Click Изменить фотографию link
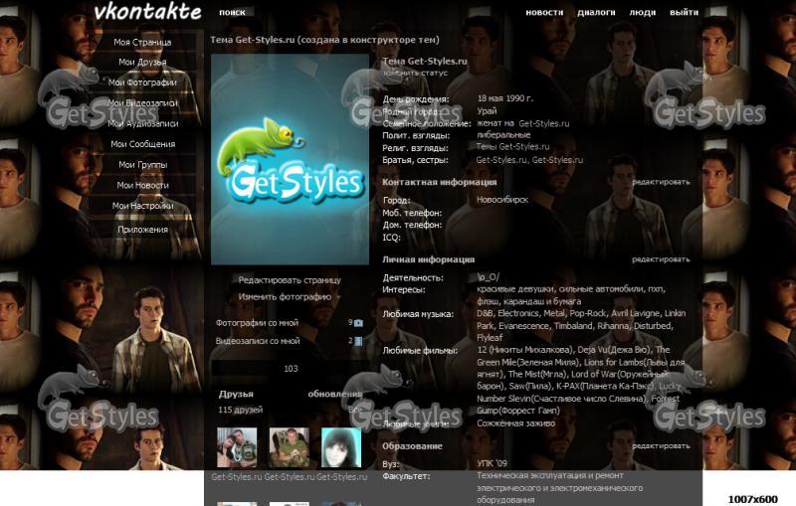The width and height of the screenshot is (796, 506). coord(285,296)
